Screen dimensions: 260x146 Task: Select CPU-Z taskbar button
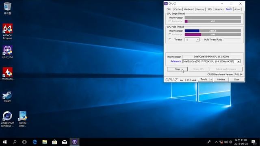click(74, 142)
